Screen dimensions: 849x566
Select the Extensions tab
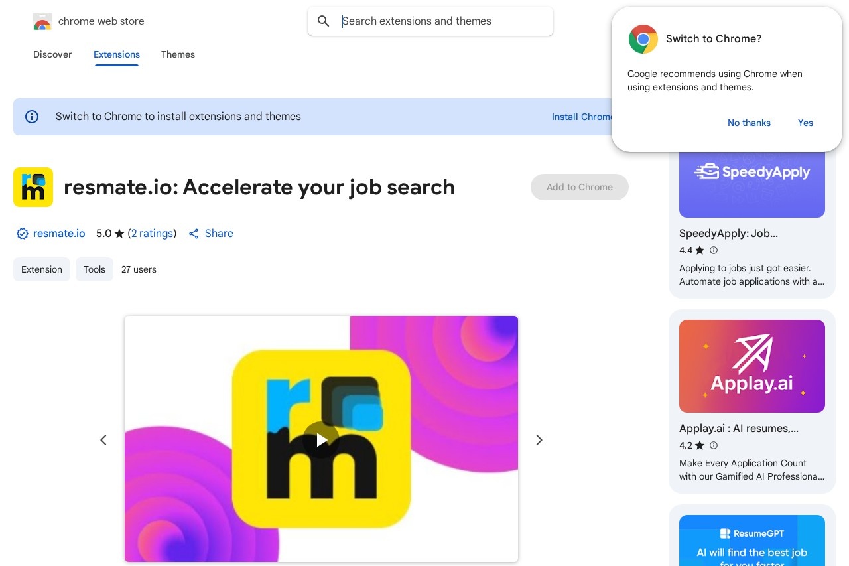pos(117,54)
